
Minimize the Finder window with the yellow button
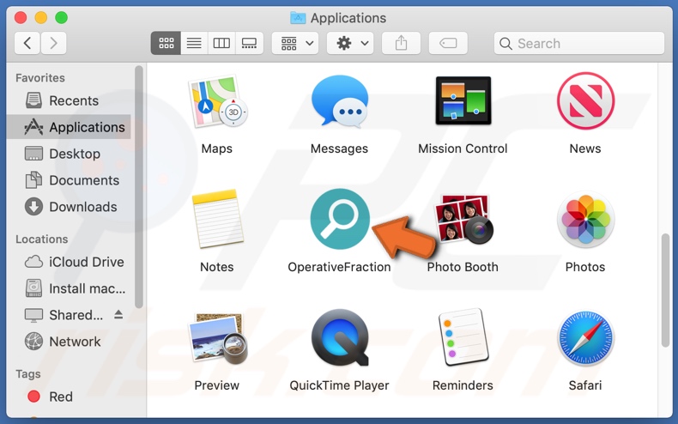pos(41,18)
